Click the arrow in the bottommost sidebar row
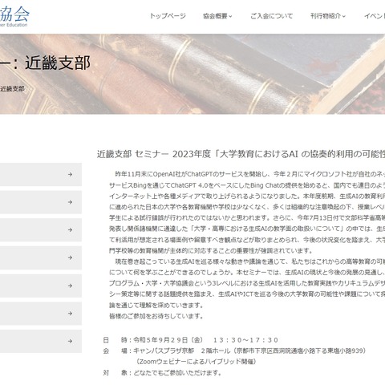 (70, 341)
